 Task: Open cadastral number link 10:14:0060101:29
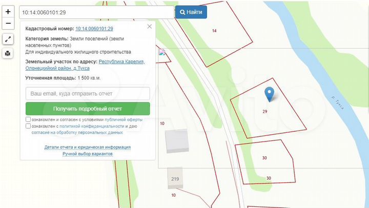tap(94, 29)
